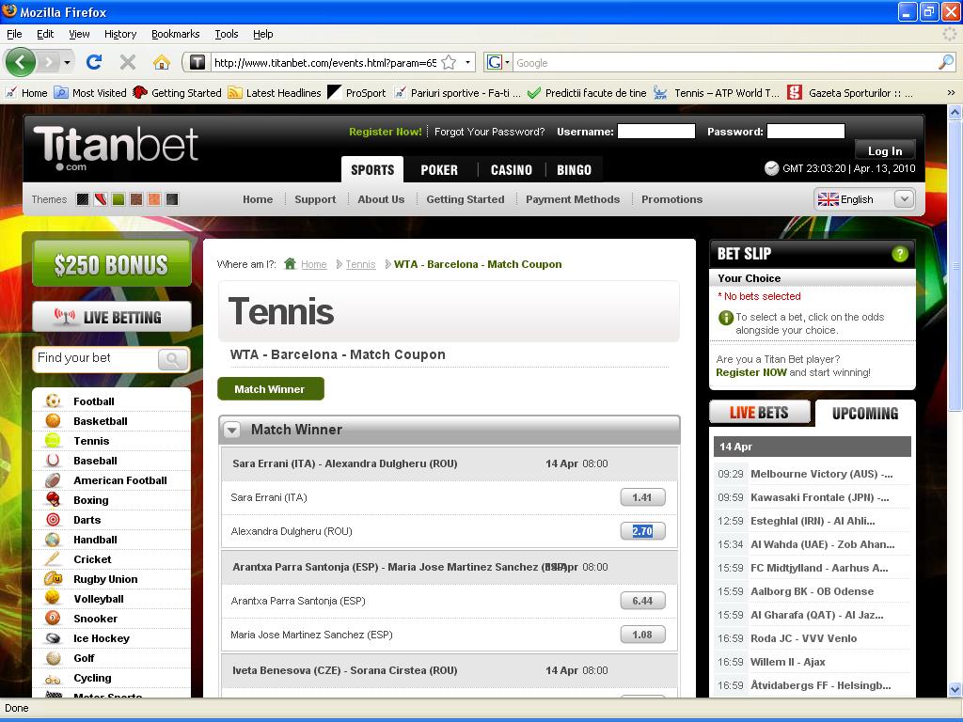Choose the black theme swatch
Viewport: 963px width, 722px height.
tap(83, 199)
